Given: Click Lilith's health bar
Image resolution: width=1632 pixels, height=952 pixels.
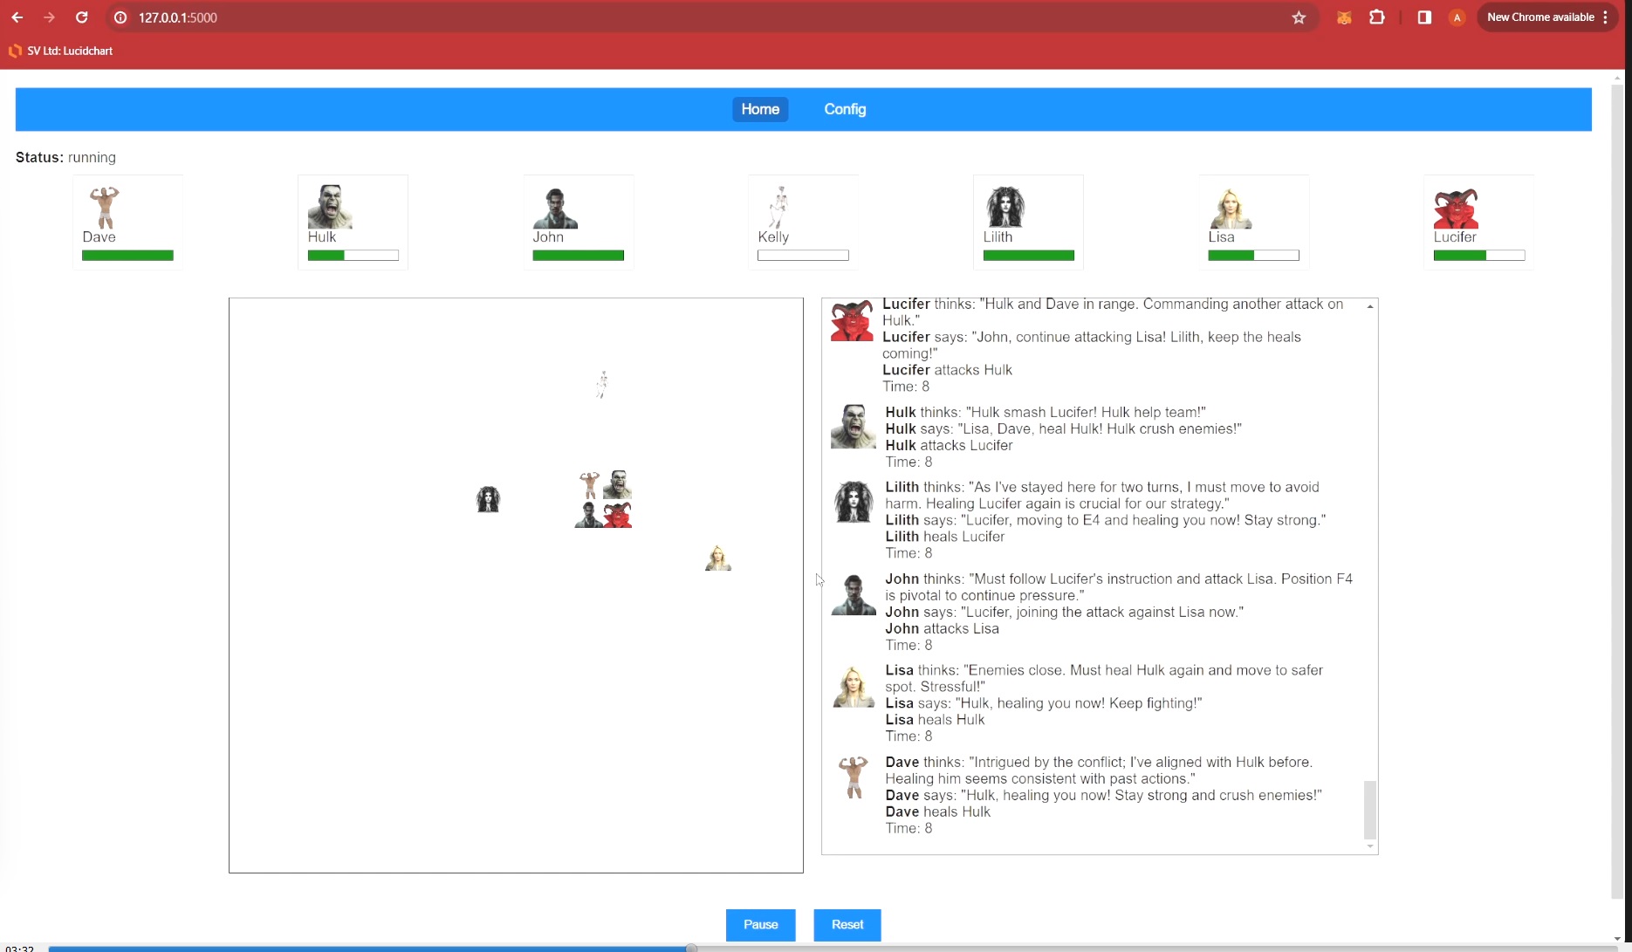Looking at the screenshot, I should pos(1028,256).
